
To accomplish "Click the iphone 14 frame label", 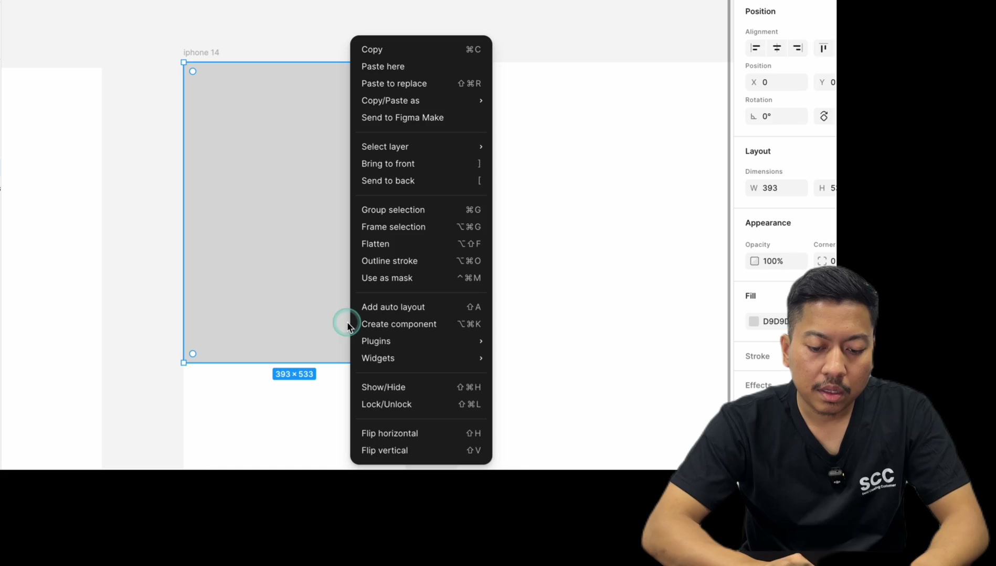I will (201, 52).
